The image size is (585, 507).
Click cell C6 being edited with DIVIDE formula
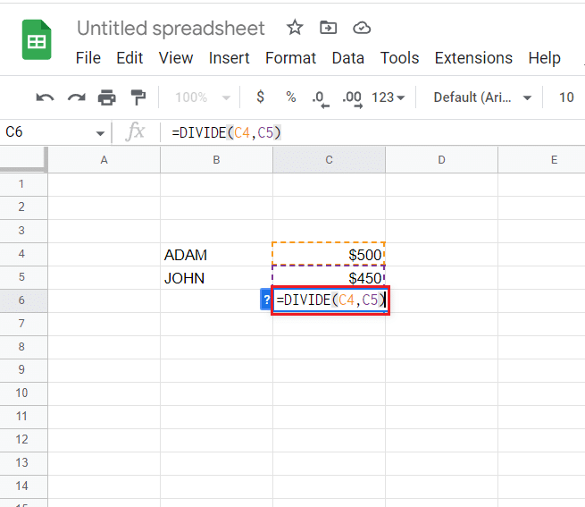click(330, 300)
